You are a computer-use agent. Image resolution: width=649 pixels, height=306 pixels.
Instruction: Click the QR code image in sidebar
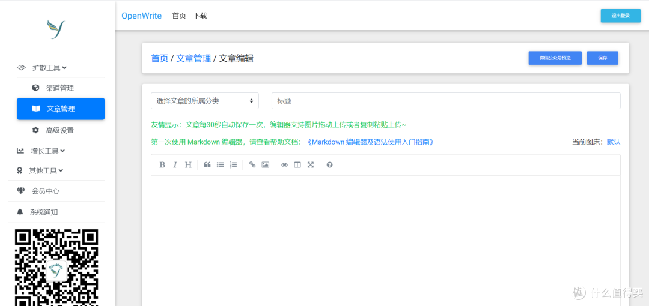coord(56,268)
